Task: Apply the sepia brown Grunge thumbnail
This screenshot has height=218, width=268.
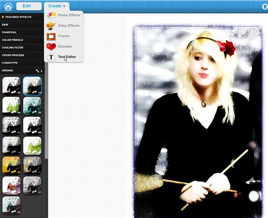Action: point(32,165)
